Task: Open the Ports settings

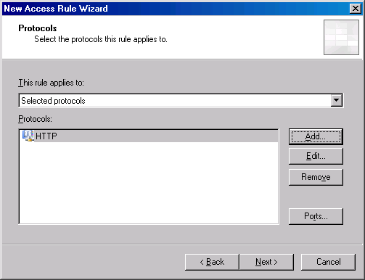Action: click(x=316, y=216)
